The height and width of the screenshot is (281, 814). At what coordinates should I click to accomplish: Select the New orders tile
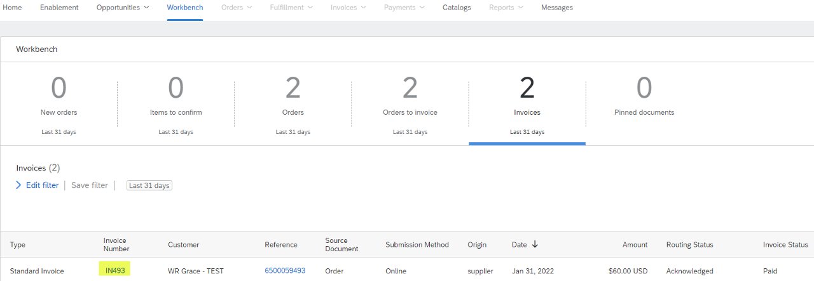[x=59, y=104]
